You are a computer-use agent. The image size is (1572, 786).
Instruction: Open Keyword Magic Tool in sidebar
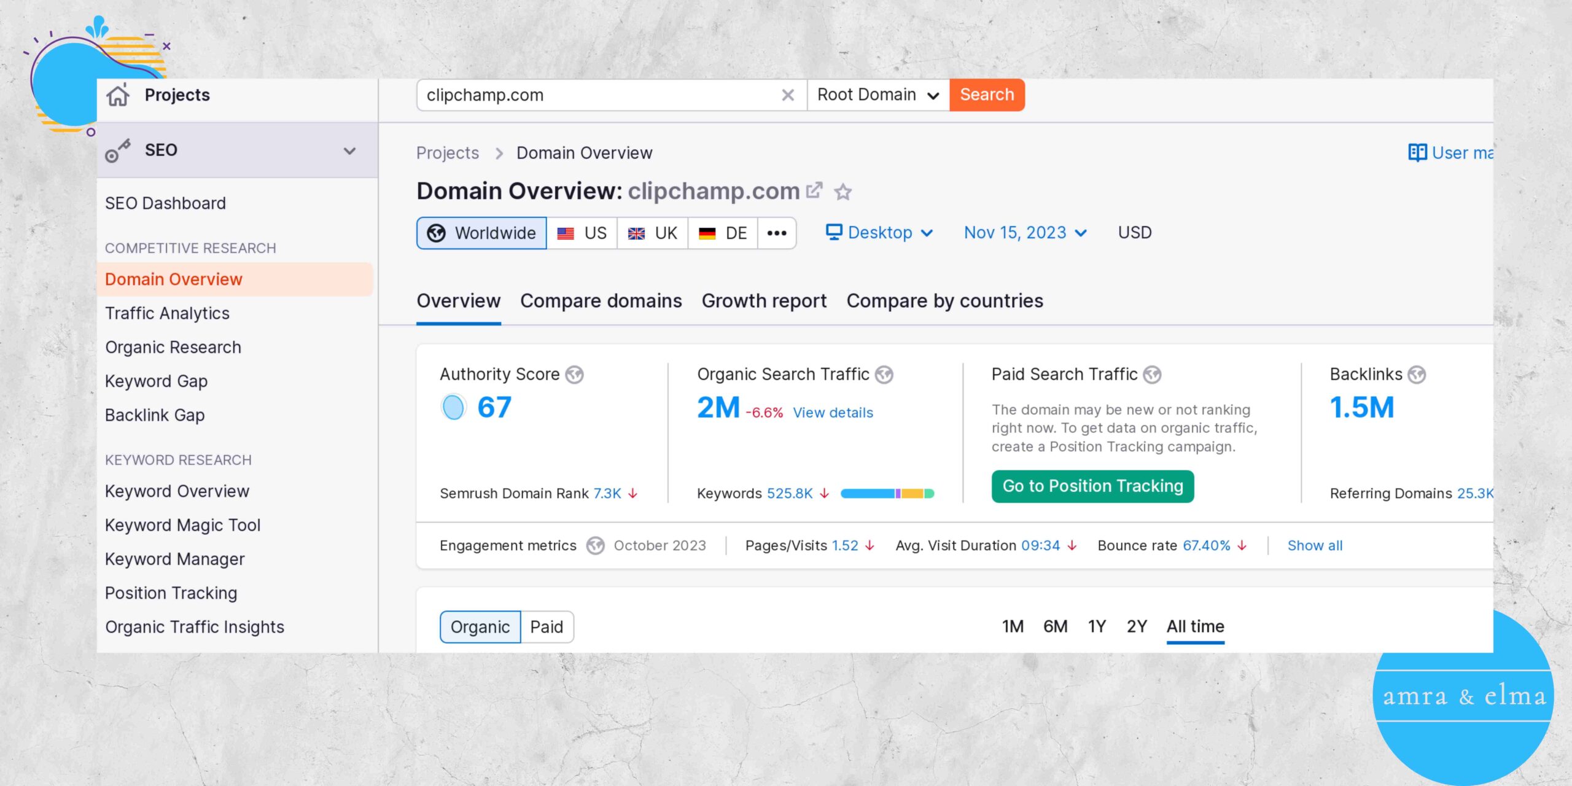click(182, 526)
